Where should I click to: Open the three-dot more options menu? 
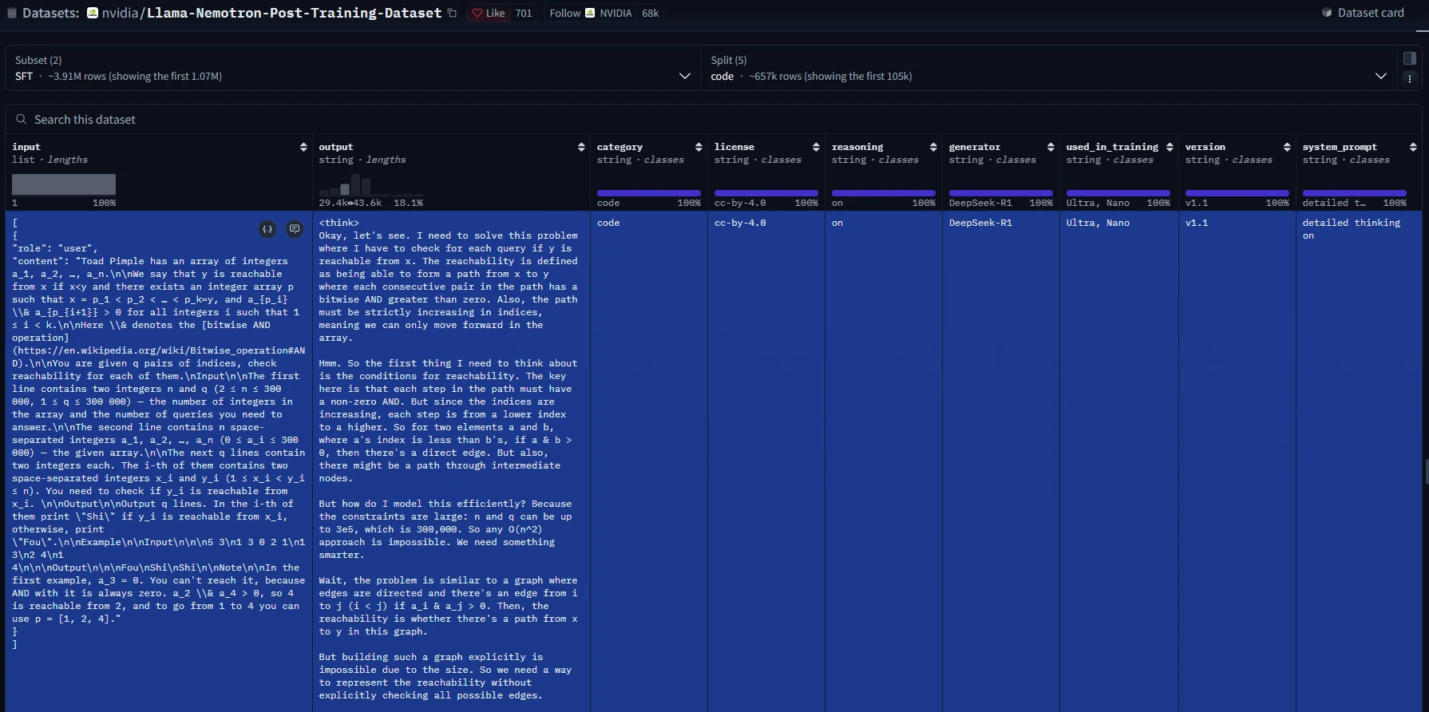(x=1410, y=78)
